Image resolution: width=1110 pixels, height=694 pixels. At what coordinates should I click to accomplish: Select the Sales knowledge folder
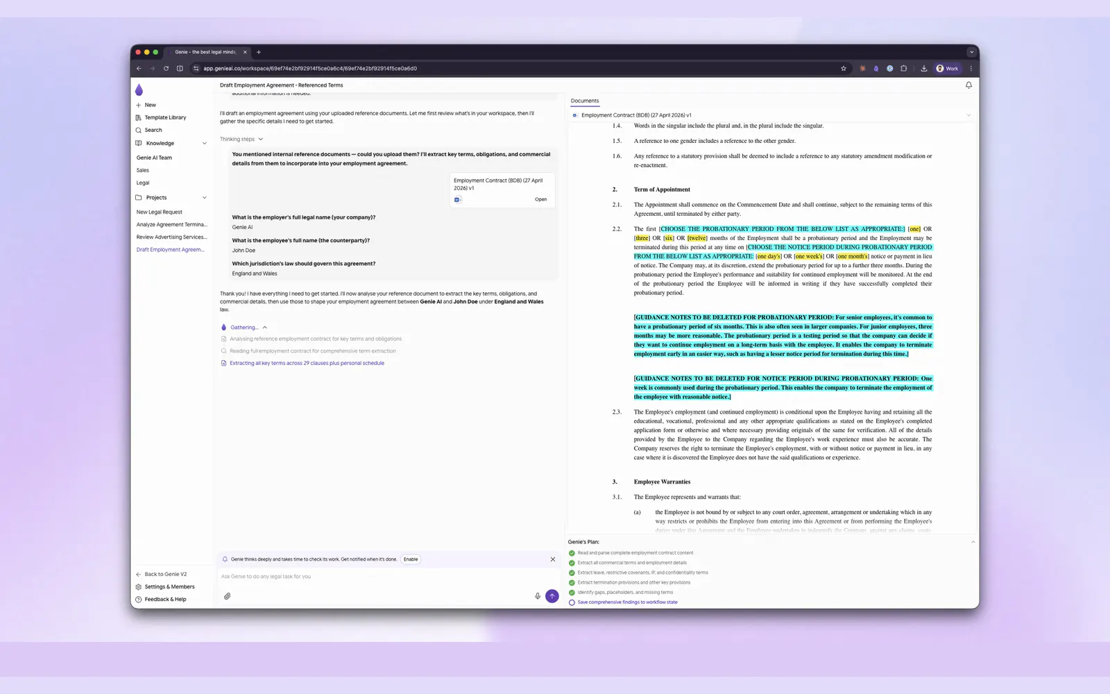pyautogui.click(x=142, y=170)
